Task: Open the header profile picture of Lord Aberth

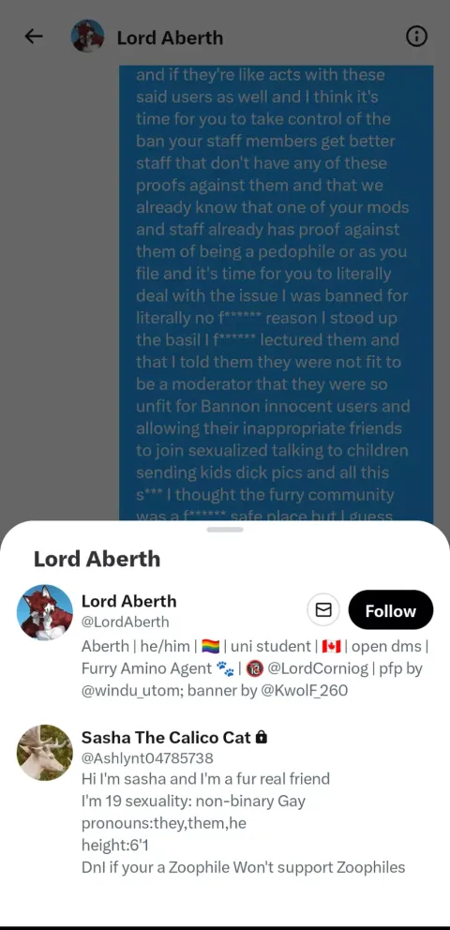Action: 88,37
